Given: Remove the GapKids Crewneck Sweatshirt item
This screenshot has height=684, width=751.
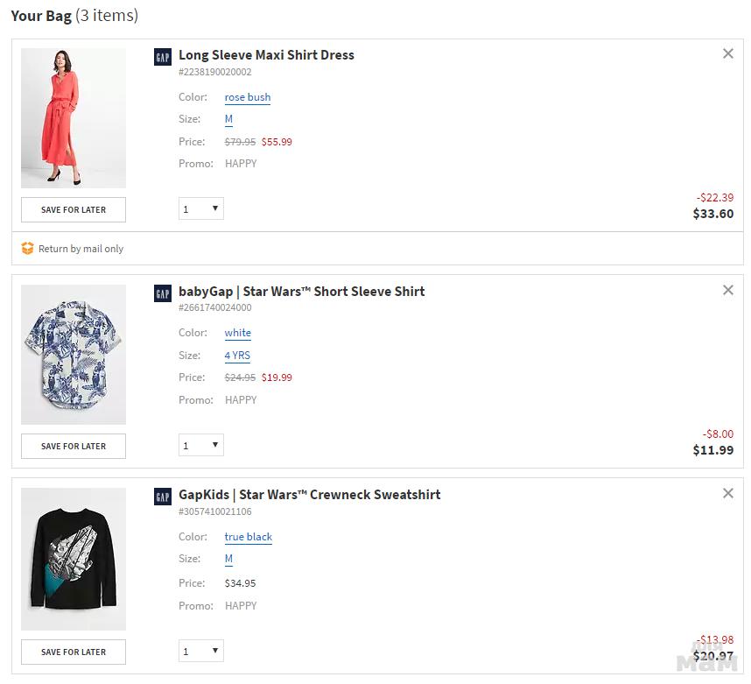Looking at the screenshot, I should click(727, 493).
